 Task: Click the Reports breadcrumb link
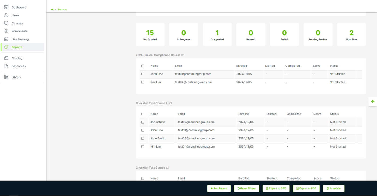pos(62,9)
